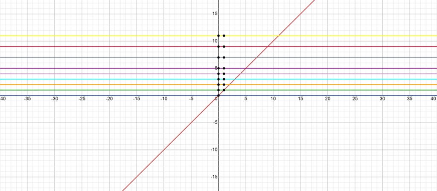
Task: Click the yellow line's point on the y-axis
Action: (218, 36)
